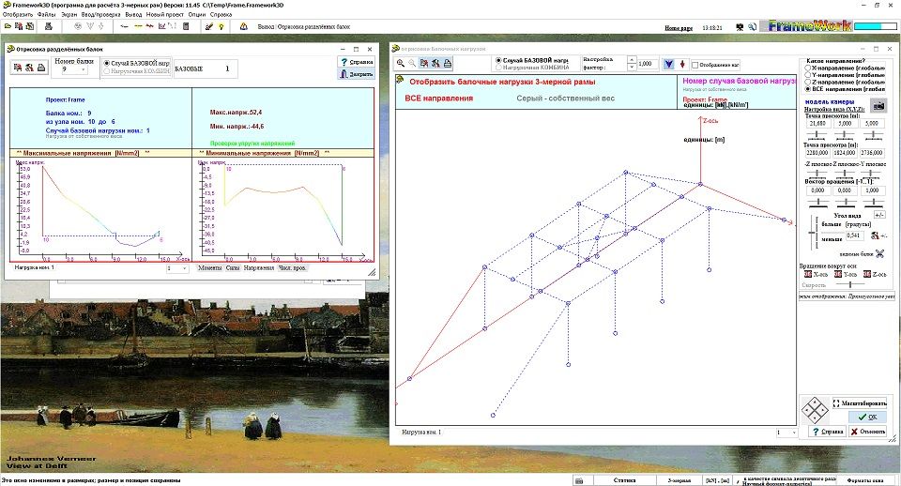Click the factor value field showing 1,000
Screen dimensions: 901x486
(x=647, y=64)
